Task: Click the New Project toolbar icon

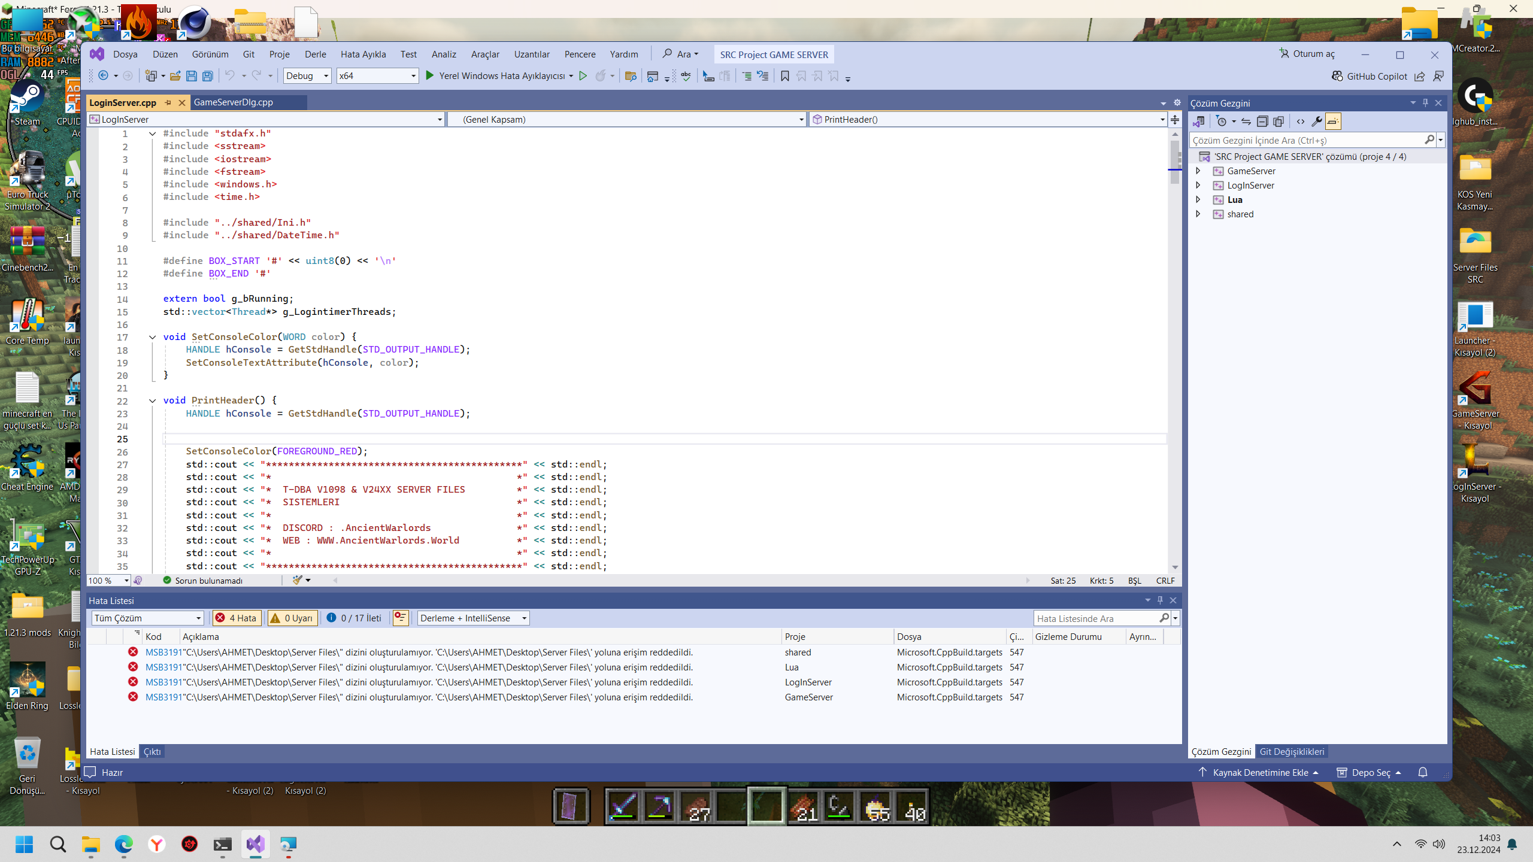Action: [151, 76]
